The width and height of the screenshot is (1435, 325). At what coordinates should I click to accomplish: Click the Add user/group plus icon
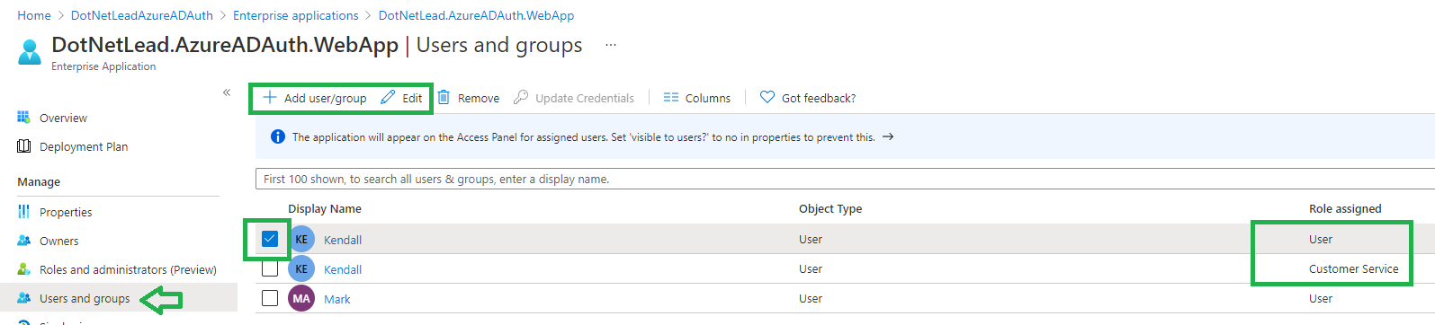coord(269,97)
